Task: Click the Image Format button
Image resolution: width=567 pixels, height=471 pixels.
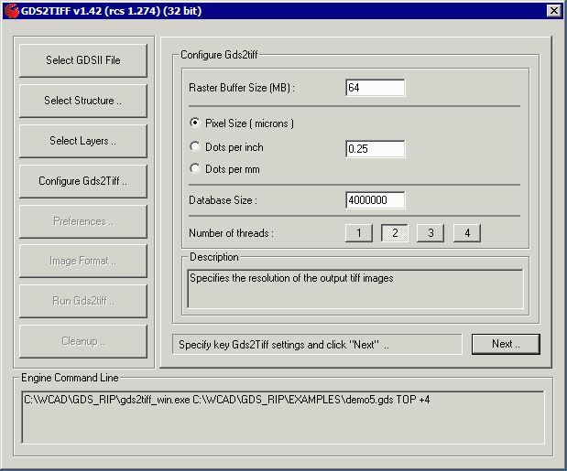Action: pyautogui.click(x=83, y=261)
